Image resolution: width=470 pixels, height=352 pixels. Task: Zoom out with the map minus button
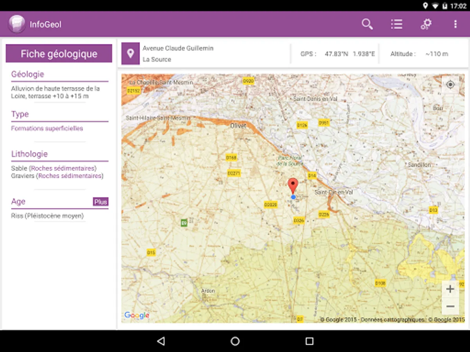(x=450, y=306)
